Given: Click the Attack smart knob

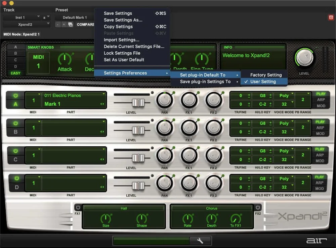Looking at the screenshot, I should click(65, 59).
